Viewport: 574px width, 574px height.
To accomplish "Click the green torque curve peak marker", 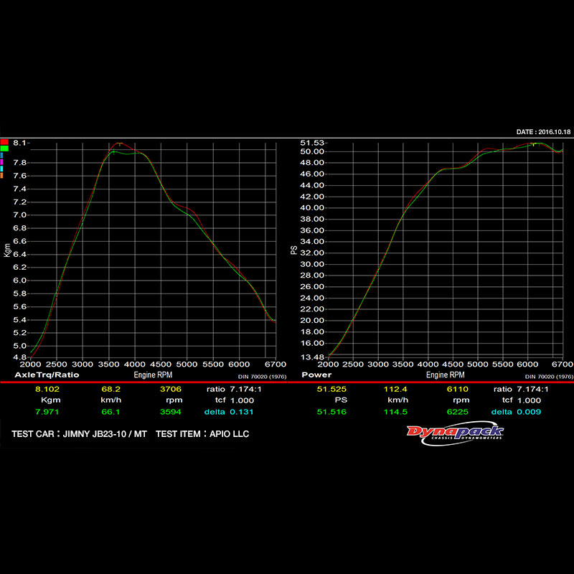I will point(113,151).
